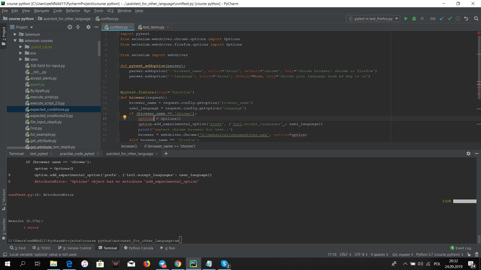
Task: Expand the Selenium folder
Action: click(15, 34)
